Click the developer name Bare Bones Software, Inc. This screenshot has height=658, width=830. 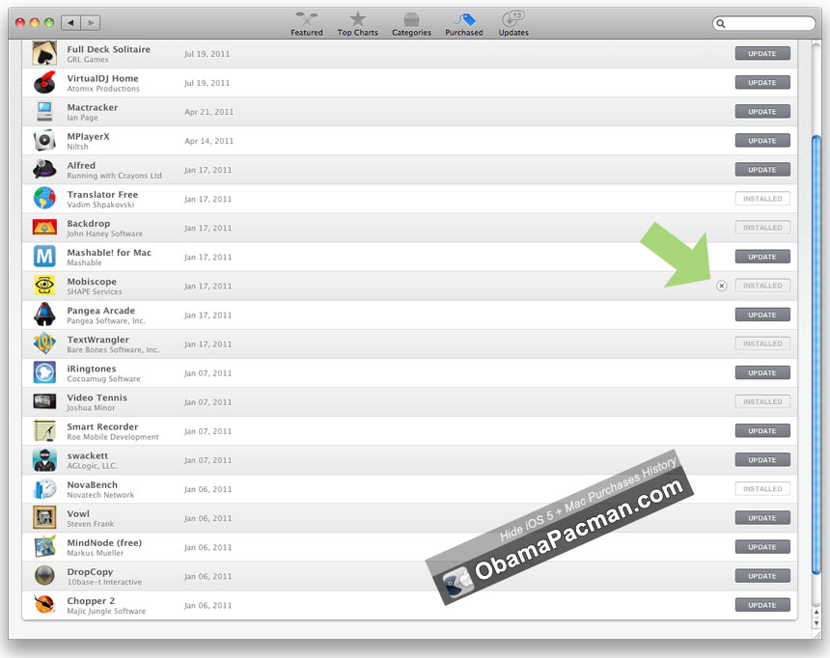(x=113, y=350)
